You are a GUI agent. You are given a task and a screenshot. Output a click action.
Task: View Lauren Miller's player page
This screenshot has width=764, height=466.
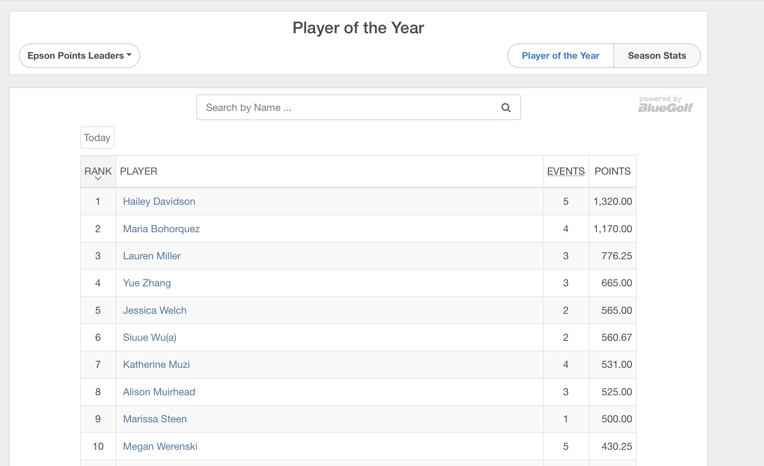click(x=152, y=256)
